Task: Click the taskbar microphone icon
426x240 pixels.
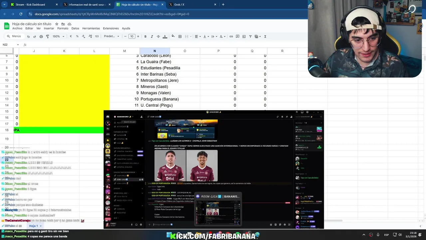Action: [x=378, y=235]
